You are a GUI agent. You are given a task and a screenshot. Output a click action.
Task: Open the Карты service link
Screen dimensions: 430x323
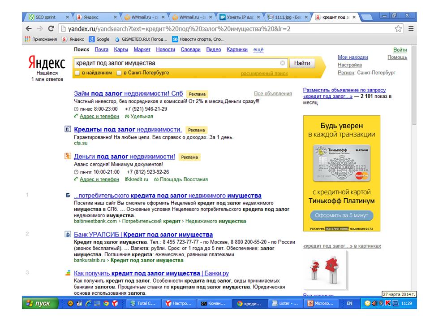pyautogui.click(x=121, y=50)
